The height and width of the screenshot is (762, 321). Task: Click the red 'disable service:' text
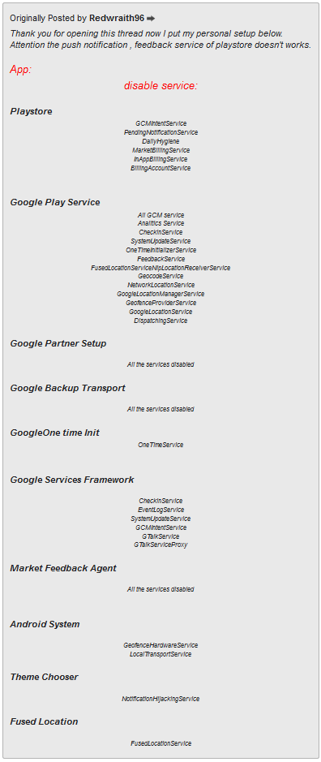click(160, 86)
